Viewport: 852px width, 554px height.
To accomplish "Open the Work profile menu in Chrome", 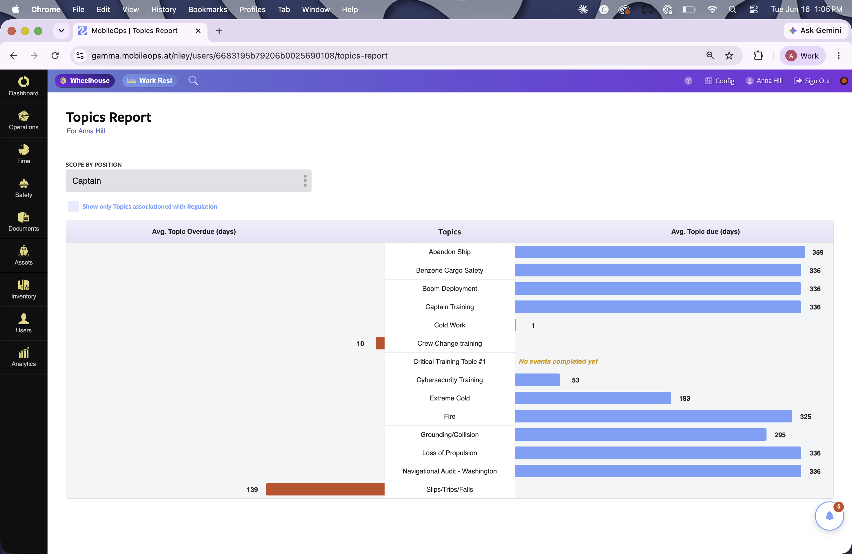I will 802,55.
